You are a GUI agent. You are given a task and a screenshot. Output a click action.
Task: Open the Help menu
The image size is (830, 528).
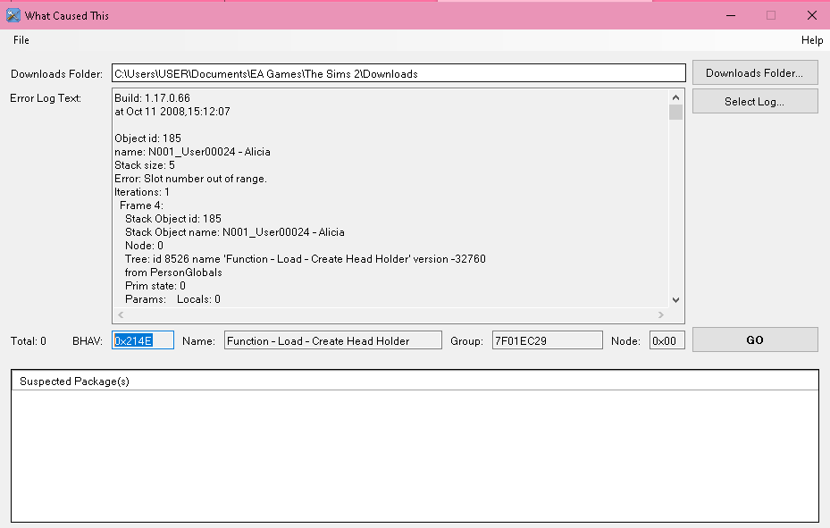pyautogui.click(x=811, y=40)
